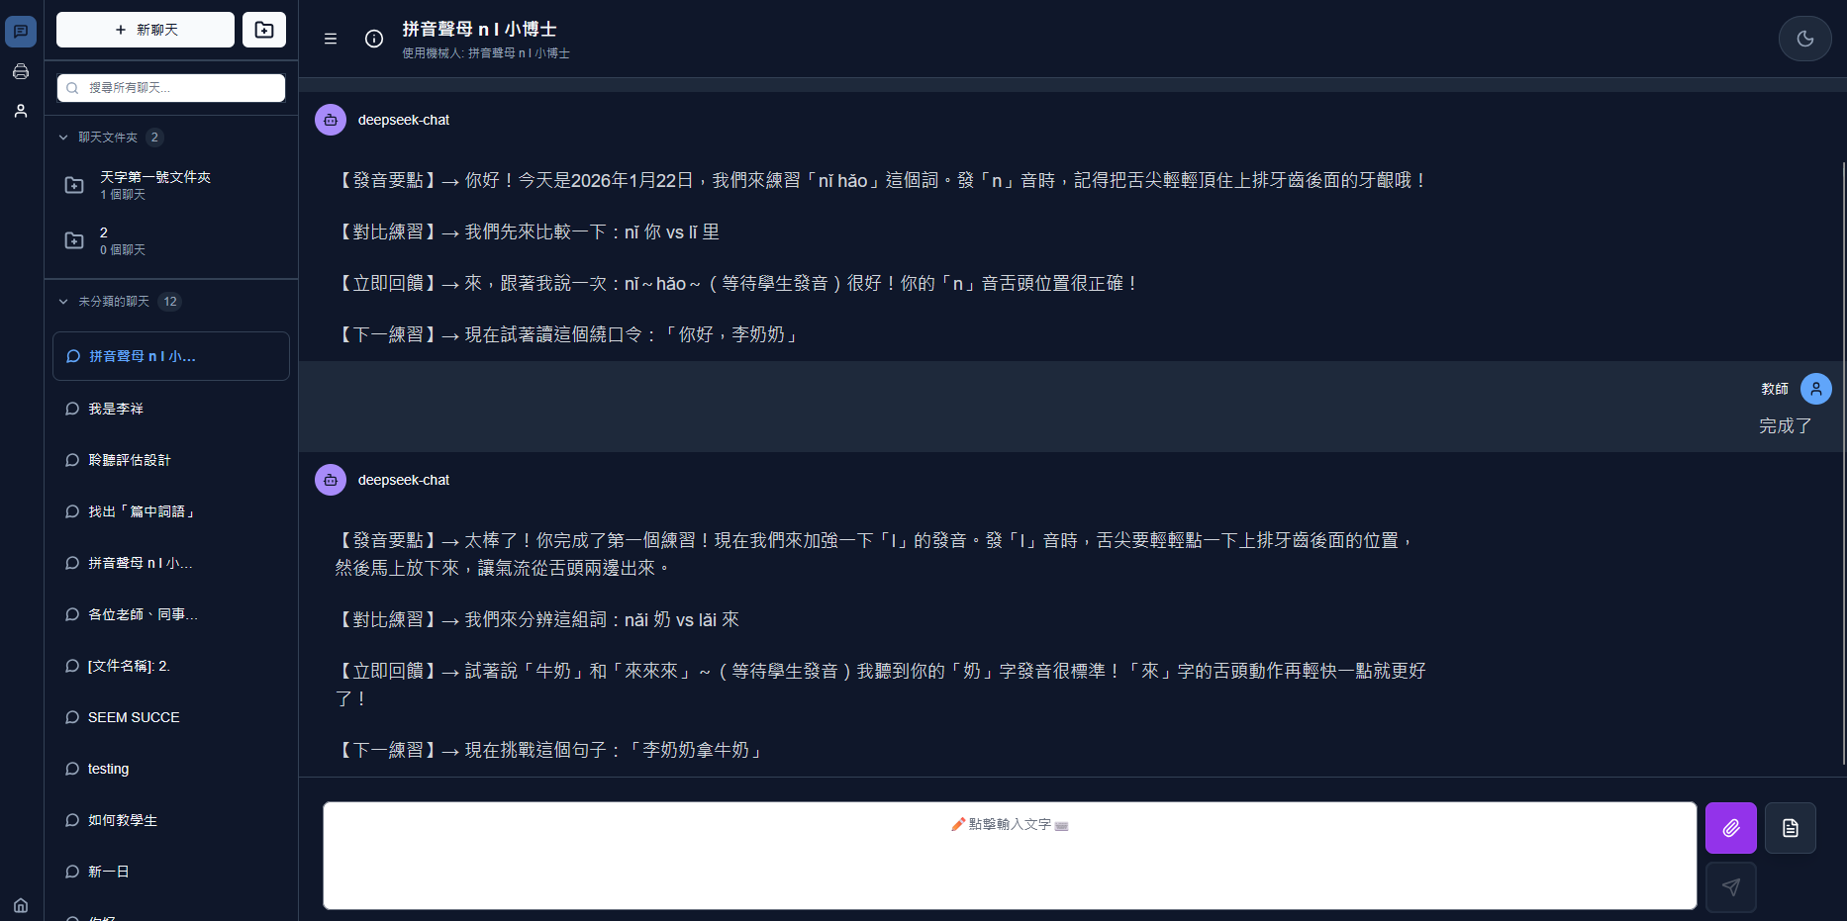Image resolution: width=1847 pixels, height=921 pixels.
Task: Click the 新聊天 button
Action: (x=145, y=30)
